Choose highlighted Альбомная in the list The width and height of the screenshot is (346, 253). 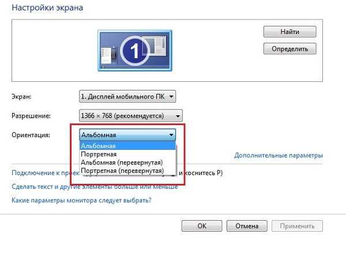click(x=127, y=146)
